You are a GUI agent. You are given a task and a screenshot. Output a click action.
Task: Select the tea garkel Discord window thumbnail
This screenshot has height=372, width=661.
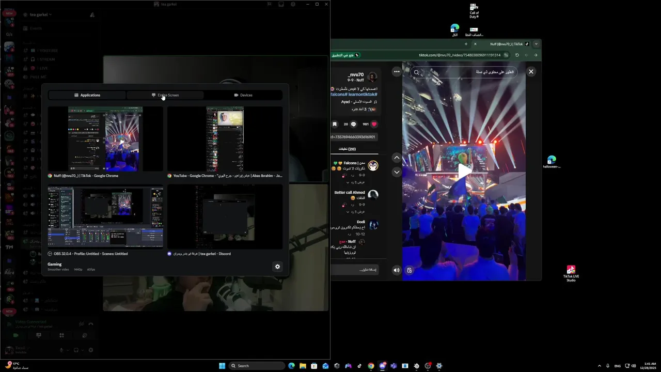225,217
